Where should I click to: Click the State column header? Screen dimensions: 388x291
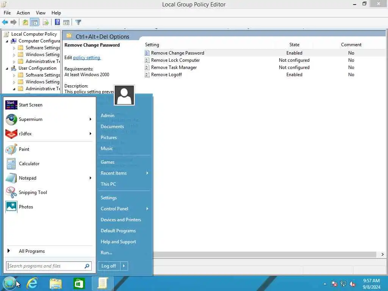294,45
